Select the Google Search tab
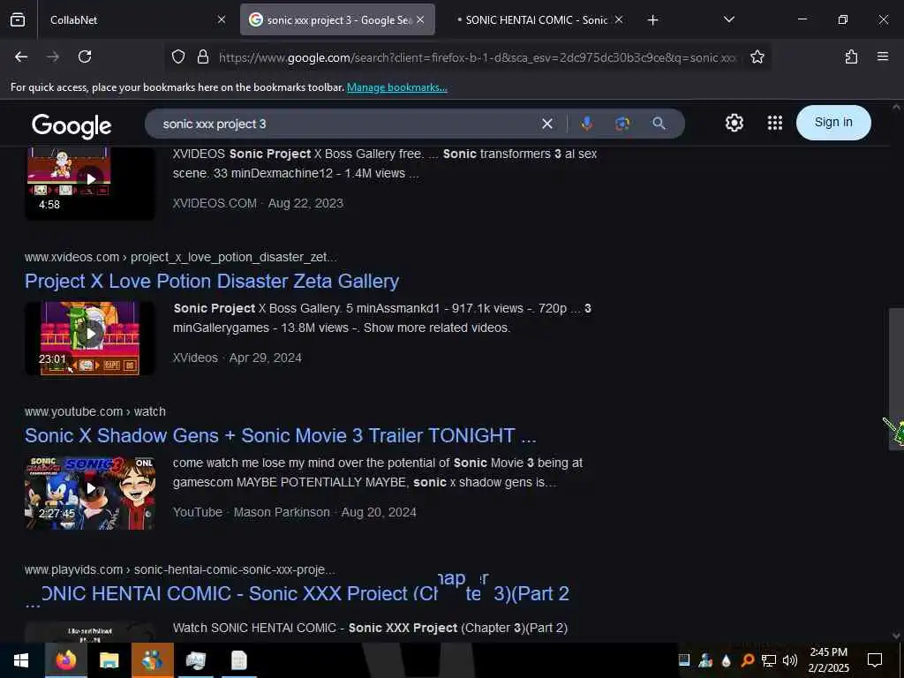The image size is (904, 678). click(x=337, y=19)
